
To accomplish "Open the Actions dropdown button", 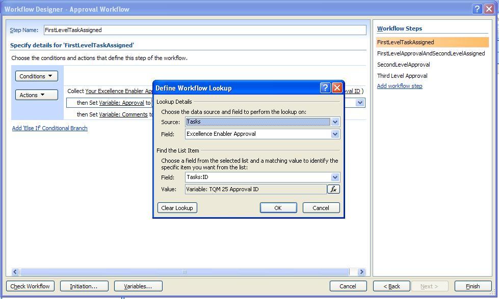I will (x=37, y=95).
